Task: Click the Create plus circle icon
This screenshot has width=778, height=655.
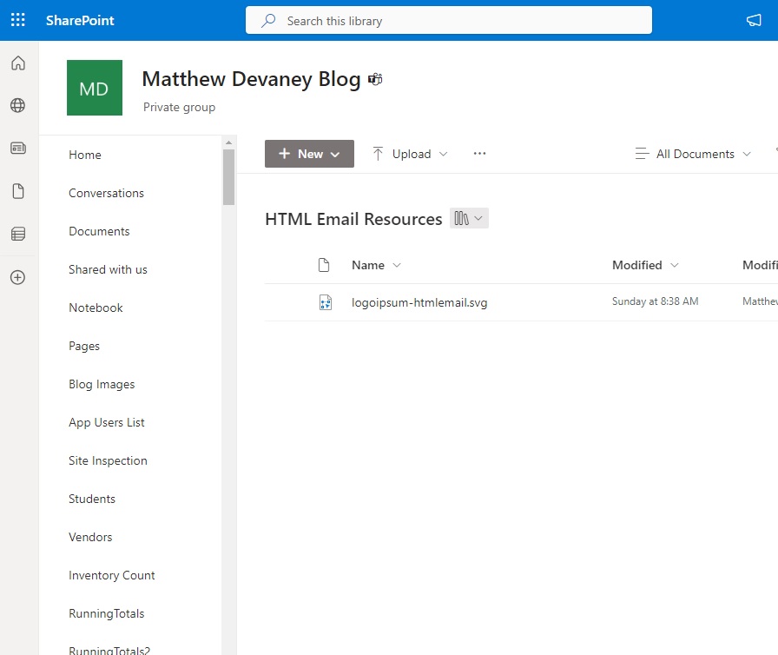Action: pyautogui.click(x=18, y=277)
